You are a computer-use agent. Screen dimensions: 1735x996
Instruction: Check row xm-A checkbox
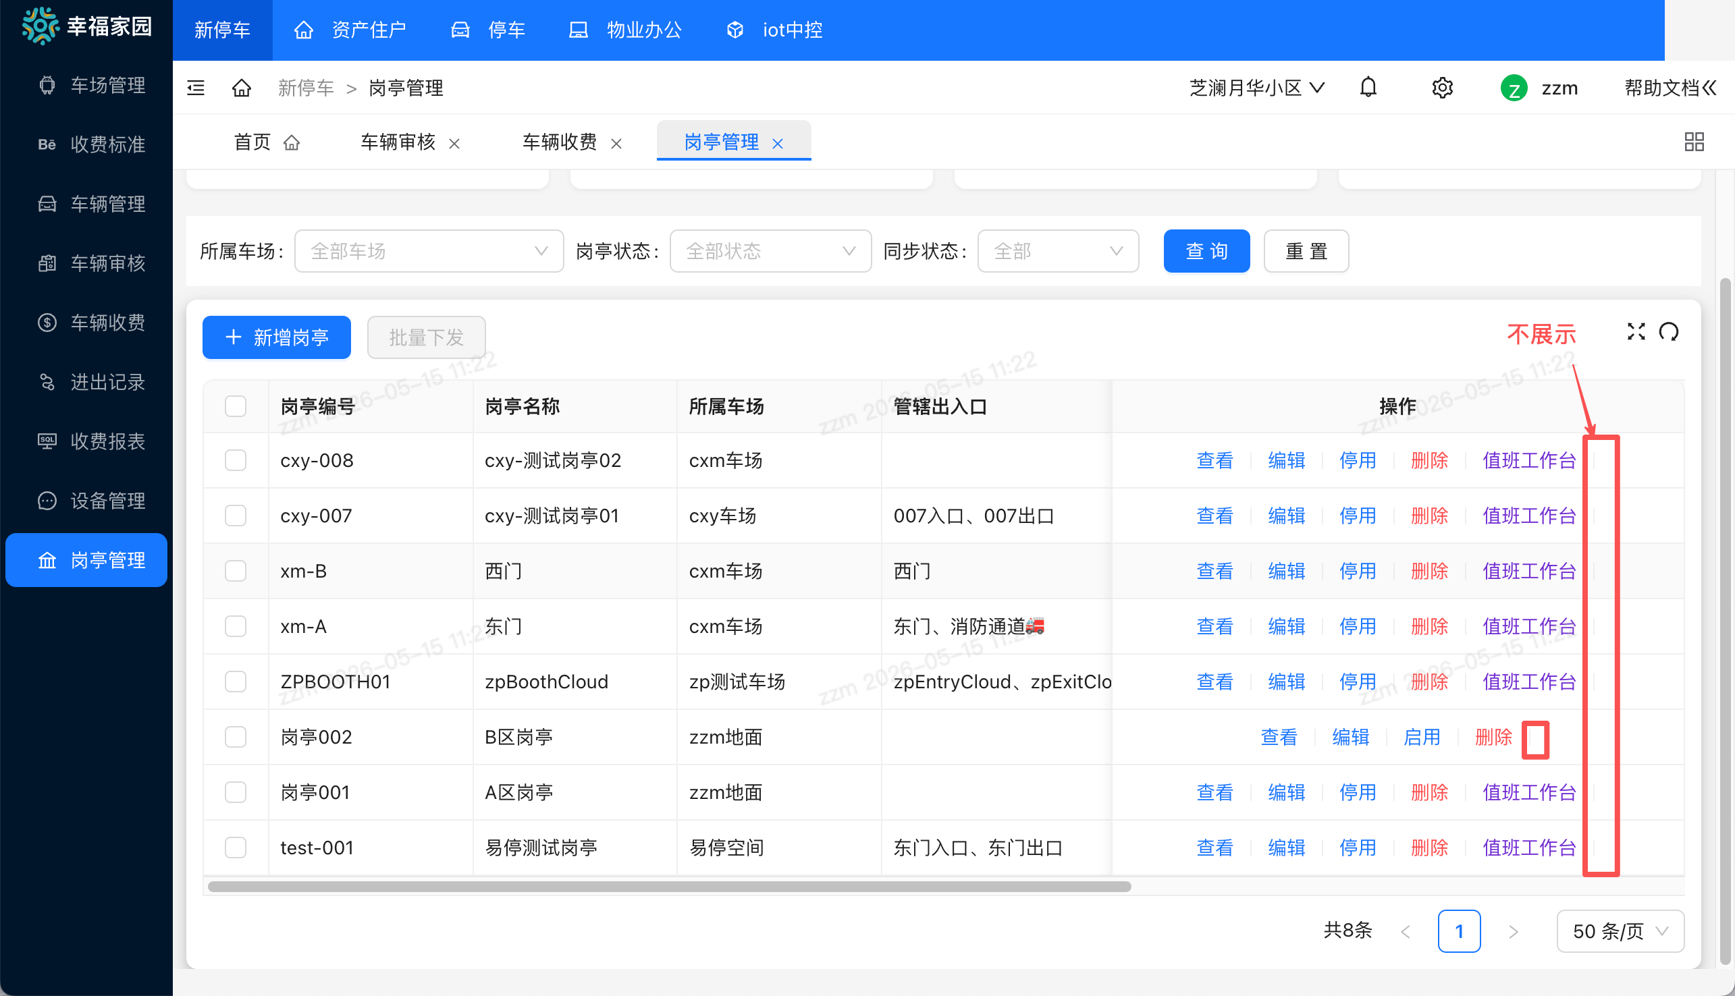(236, 627)
